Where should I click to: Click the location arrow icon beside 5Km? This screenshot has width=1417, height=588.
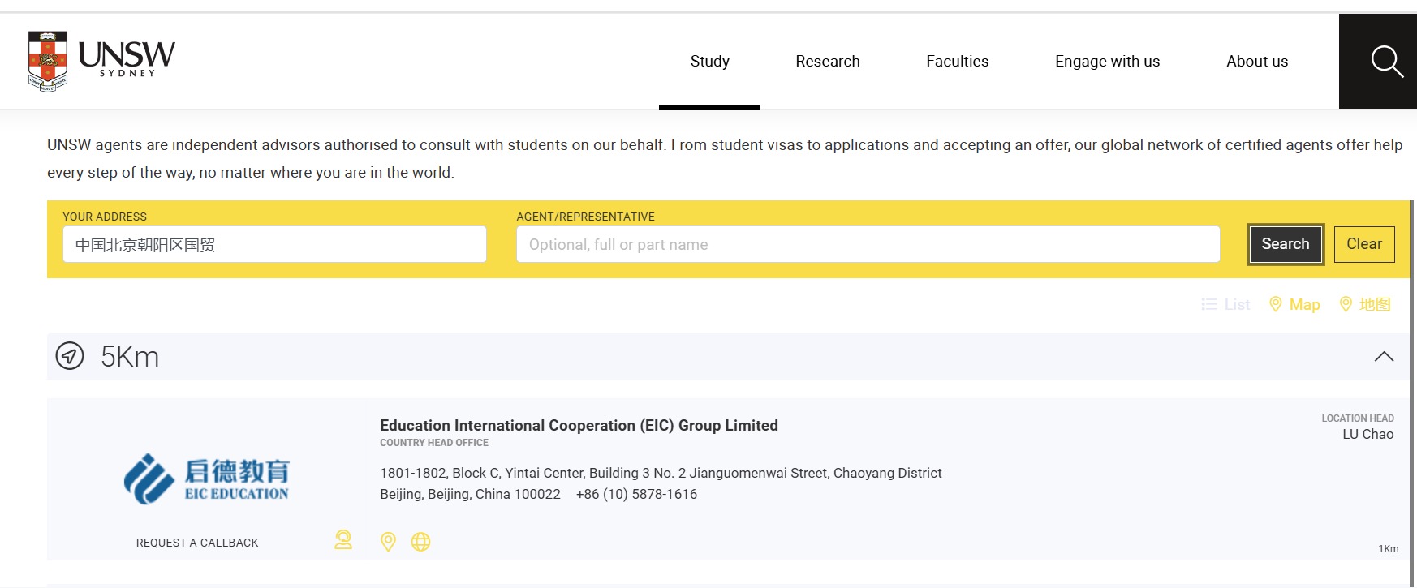70,355
